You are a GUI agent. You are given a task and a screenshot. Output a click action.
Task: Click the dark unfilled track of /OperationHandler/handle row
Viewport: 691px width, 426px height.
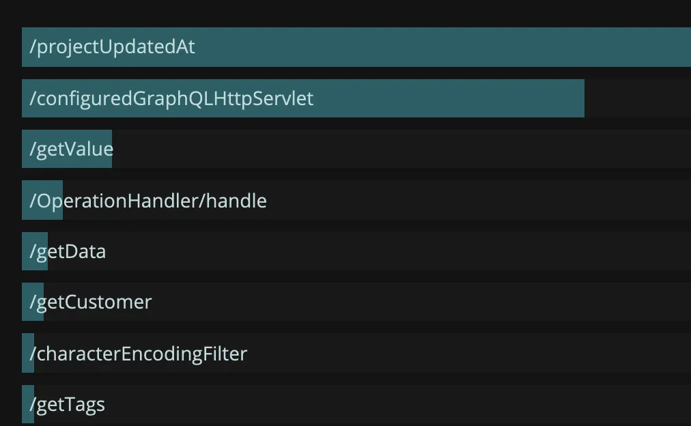click(478, 200)
